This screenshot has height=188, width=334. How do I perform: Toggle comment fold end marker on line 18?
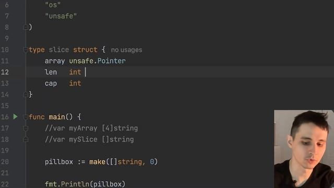[26, 139]
